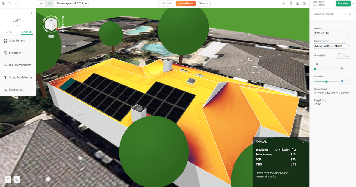Click the save design icon
This screenshot has width=356, height=187.
(3, 4)
